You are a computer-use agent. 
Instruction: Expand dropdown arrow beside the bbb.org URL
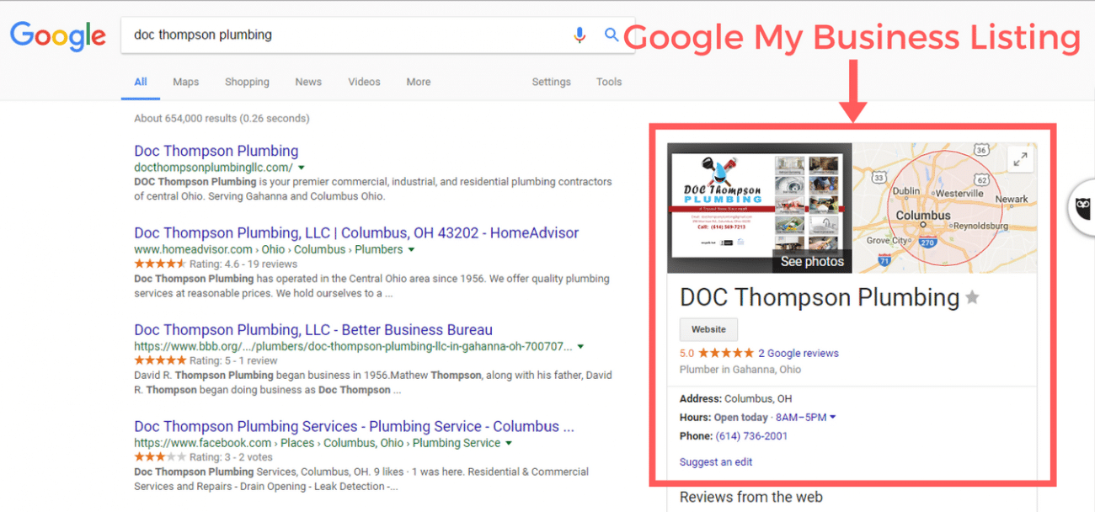point(580,347)
